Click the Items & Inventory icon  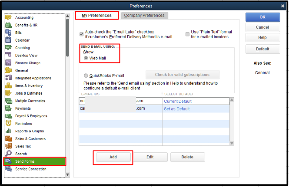[x=8, y=85]
